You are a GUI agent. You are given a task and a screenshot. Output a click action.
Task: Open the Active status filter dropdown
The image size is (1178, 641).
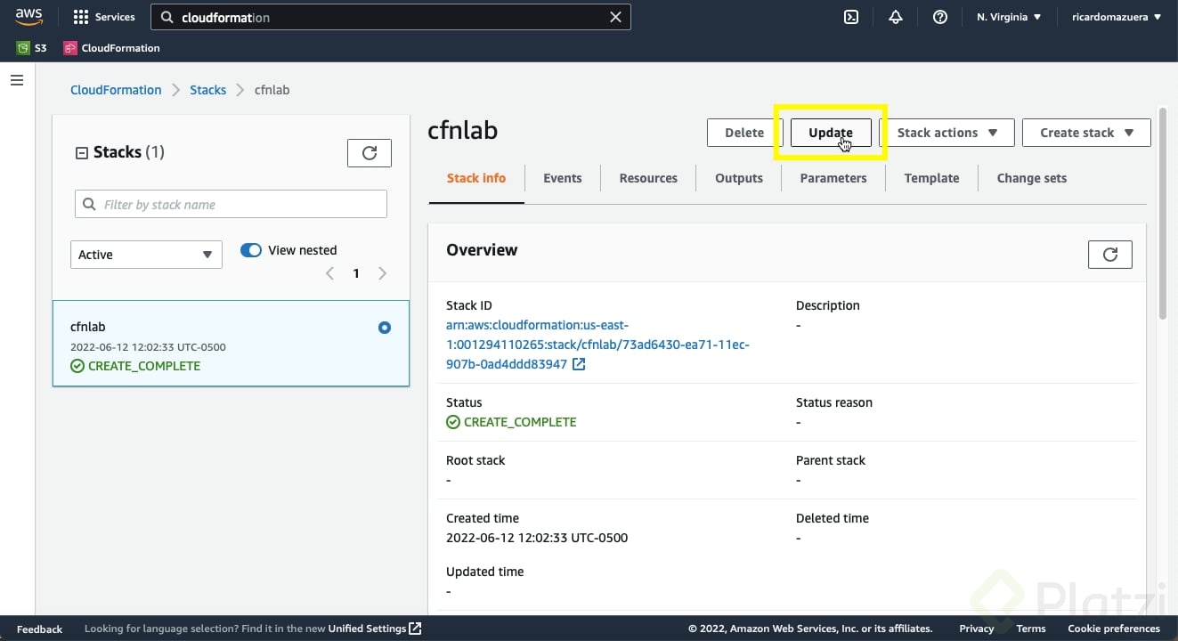pos(146,255)
